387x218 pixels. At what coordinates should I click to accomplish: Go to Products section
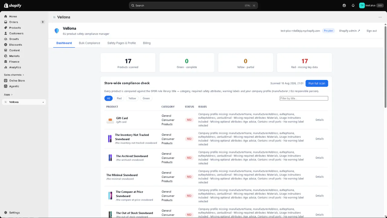coord(15,28)
